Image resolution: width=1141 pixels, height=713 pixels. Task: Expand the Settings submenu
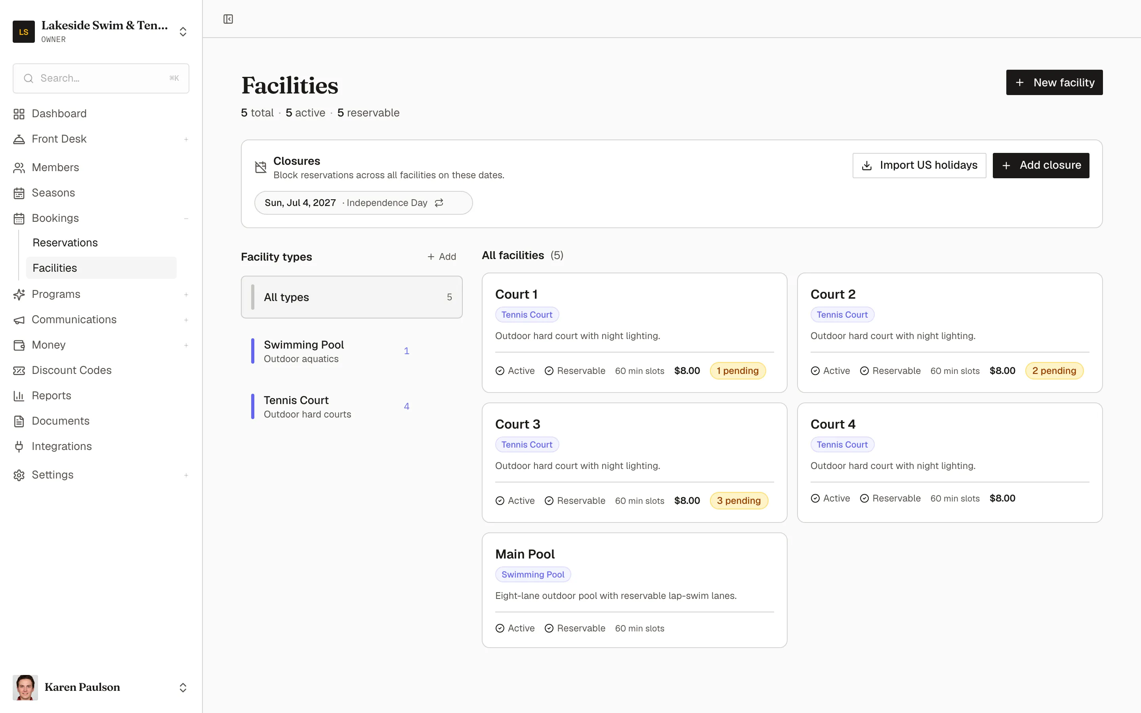pyautogui.click(x=186, y=475)
